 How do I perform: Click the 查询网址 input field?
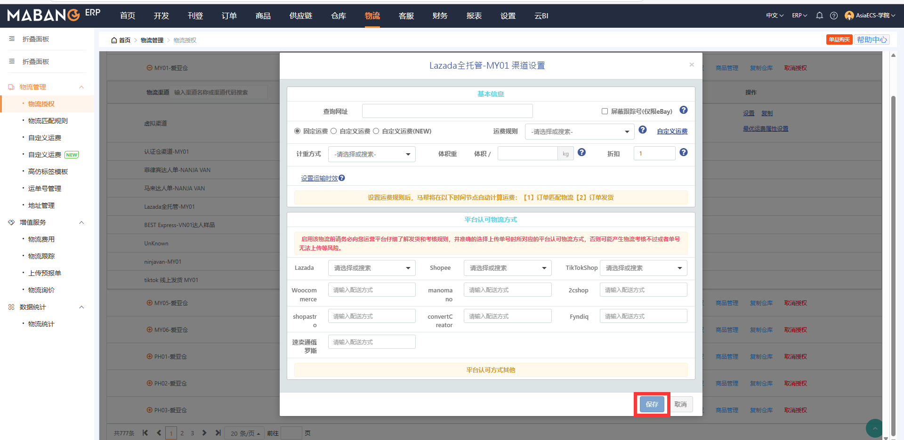[x=447, y=111]
